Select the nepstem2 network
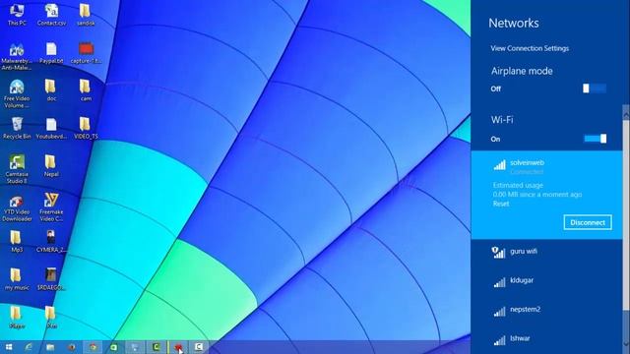 546,310
